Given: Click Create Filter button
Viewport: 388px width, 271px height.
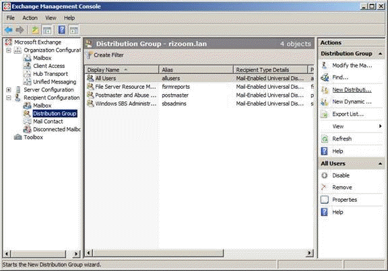Looking at the screenshot, I should (x=105, y=55).
